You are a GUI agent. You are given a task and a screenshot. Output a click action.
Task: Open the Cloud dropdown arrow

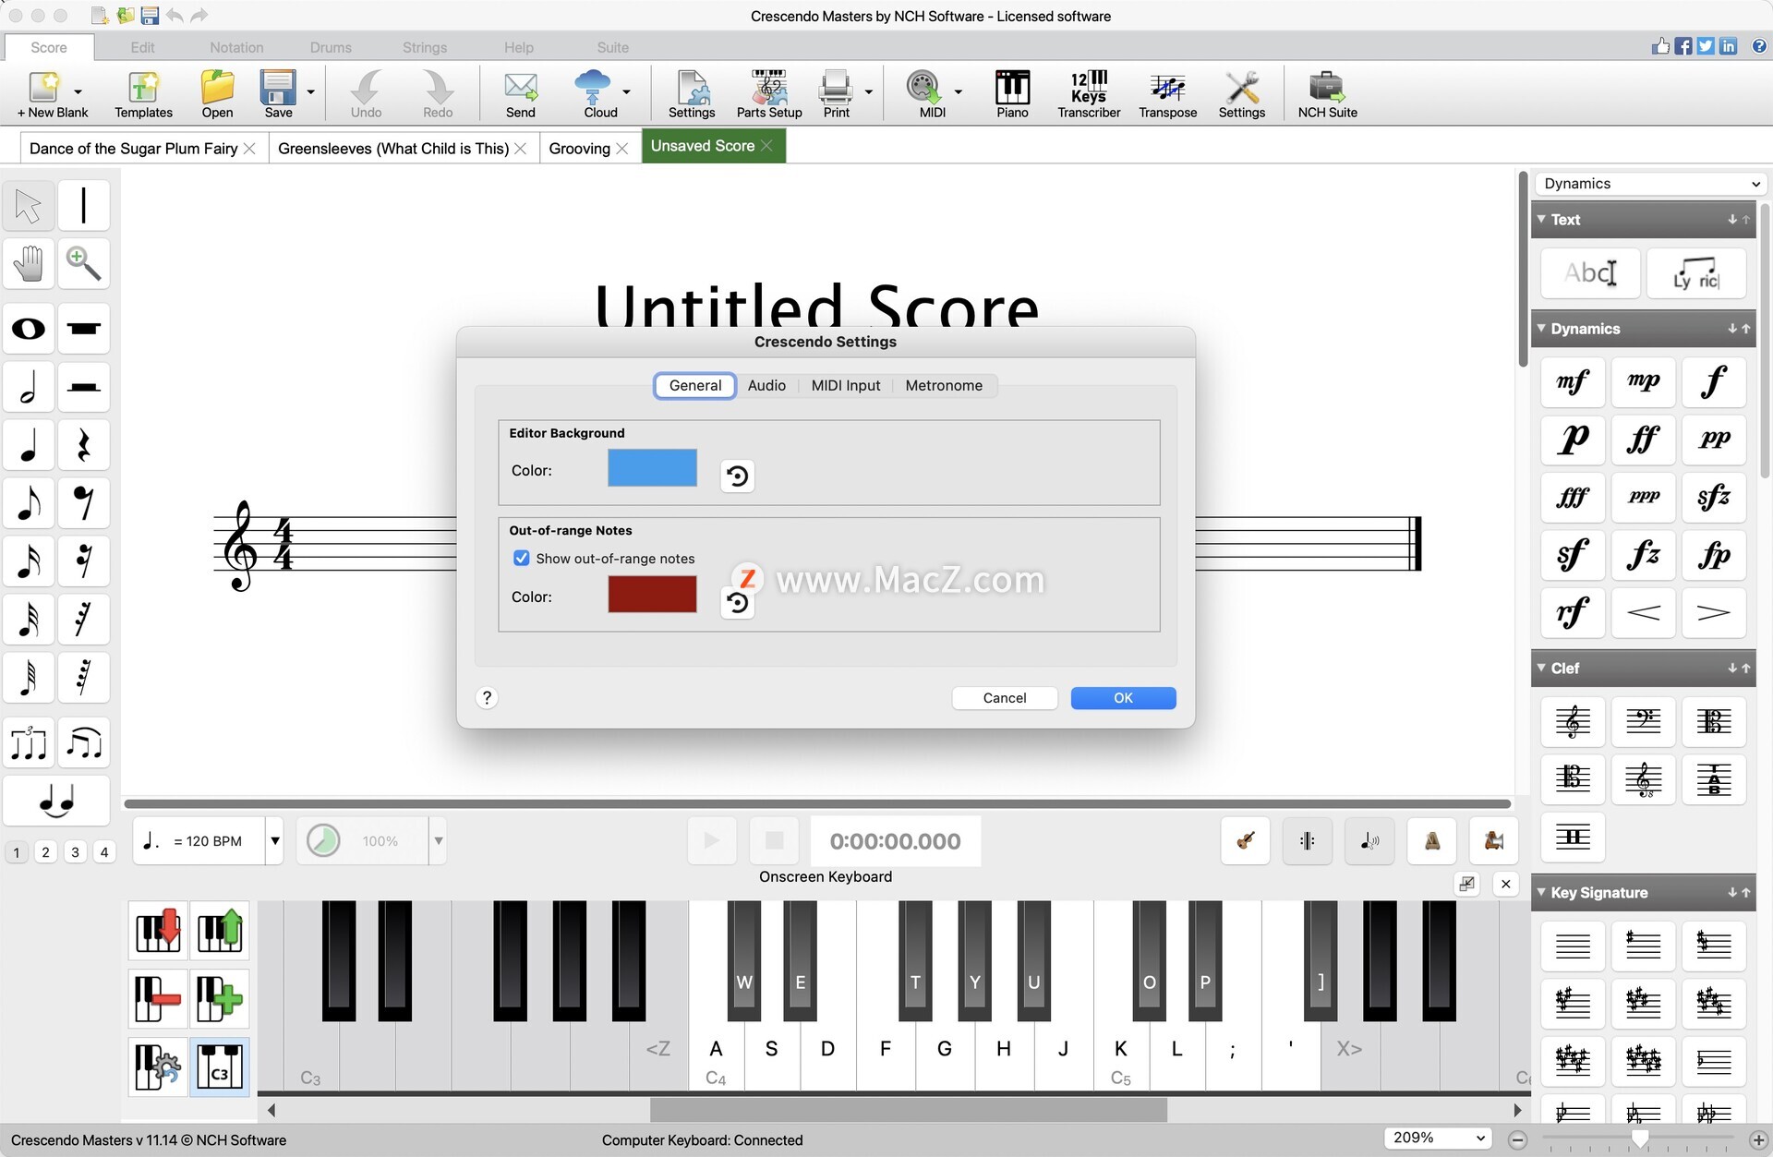coord(627,91)
